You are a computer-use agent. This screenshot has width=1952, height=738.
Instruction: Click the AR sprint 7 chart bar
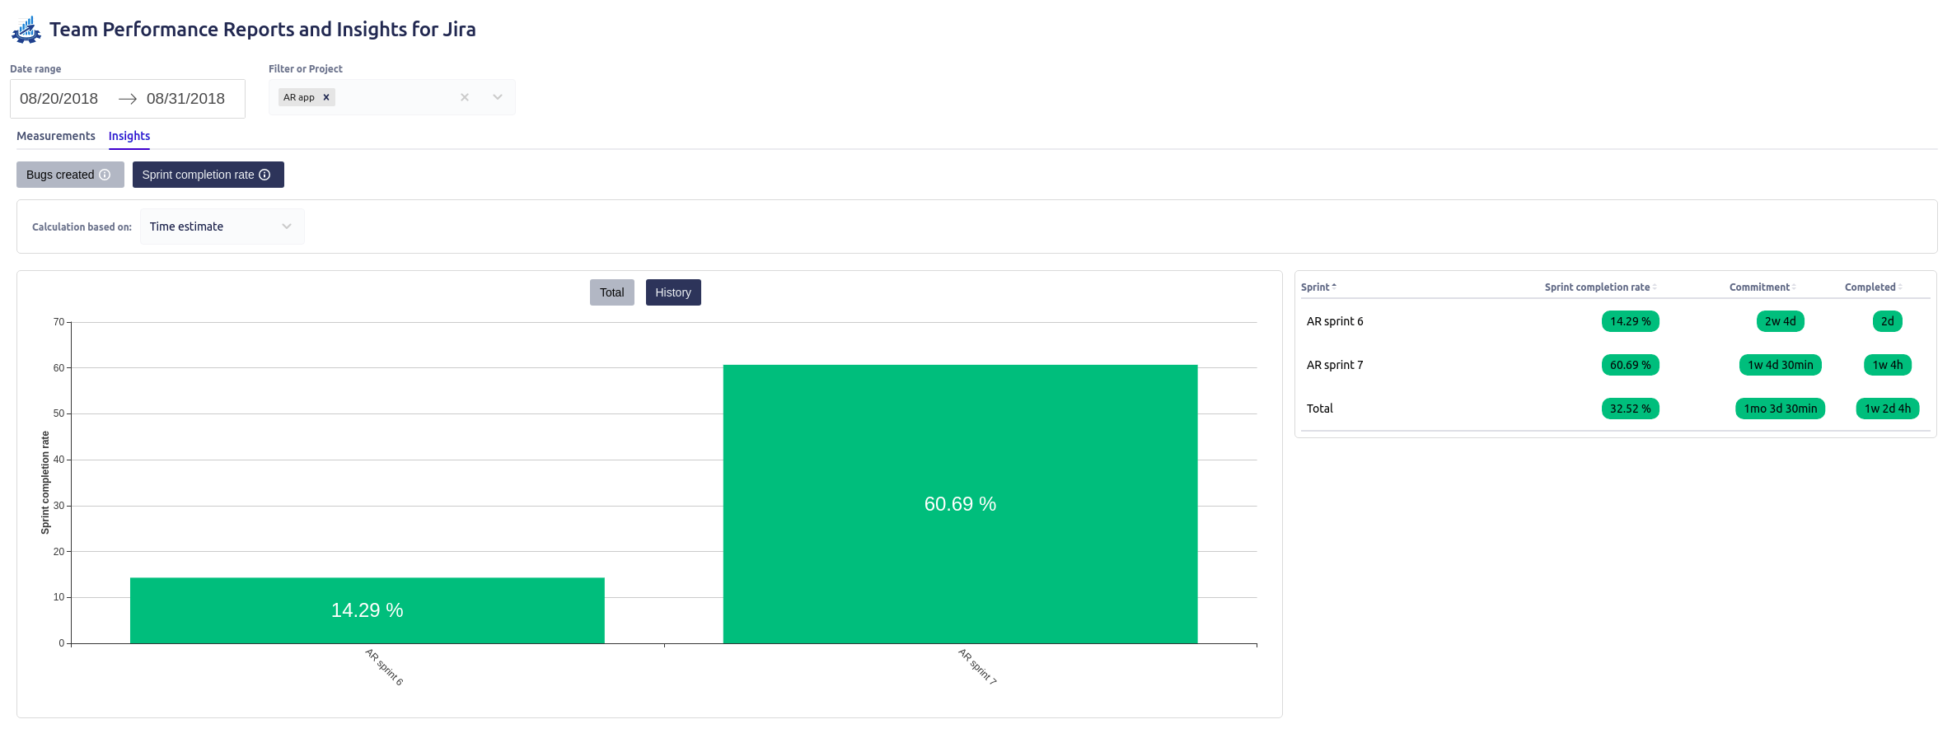coord(961,504)
